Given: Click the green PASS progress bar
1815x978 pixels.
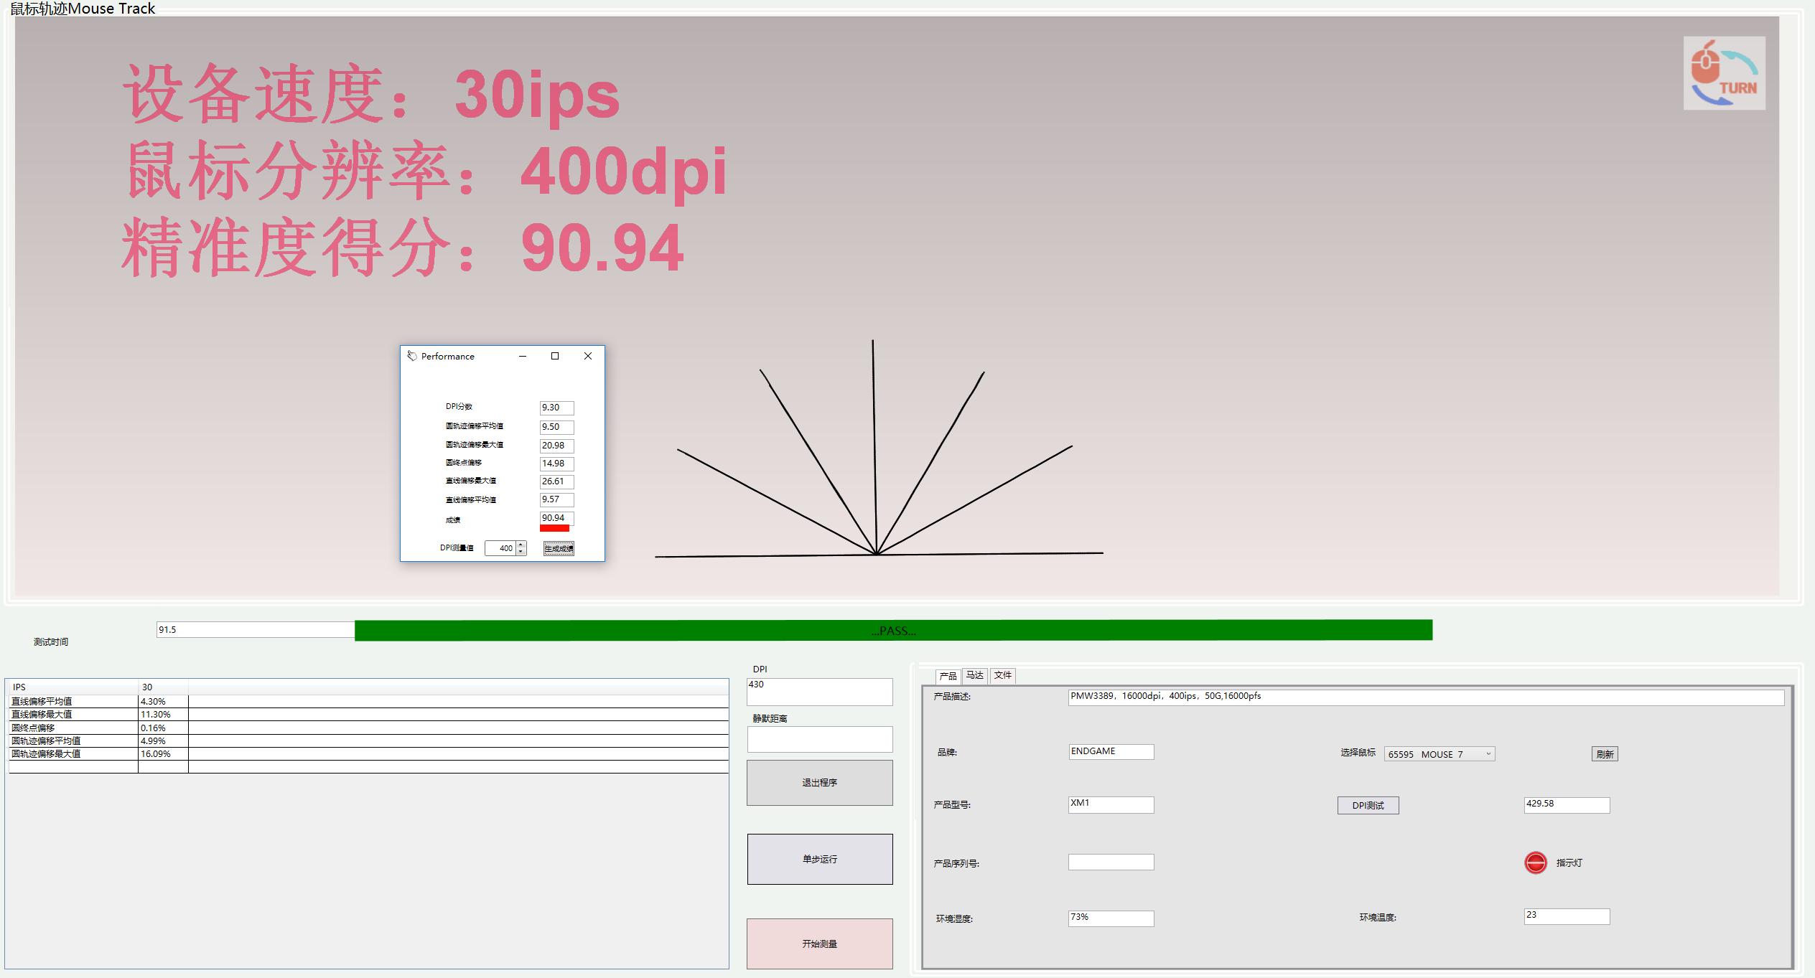Looking at the screenshot, I should [893, 631].
